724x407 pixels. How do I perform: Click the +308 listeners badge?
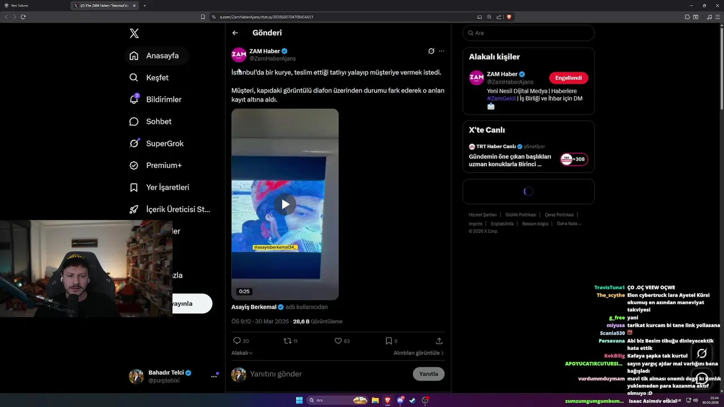[x=574, y=159]
